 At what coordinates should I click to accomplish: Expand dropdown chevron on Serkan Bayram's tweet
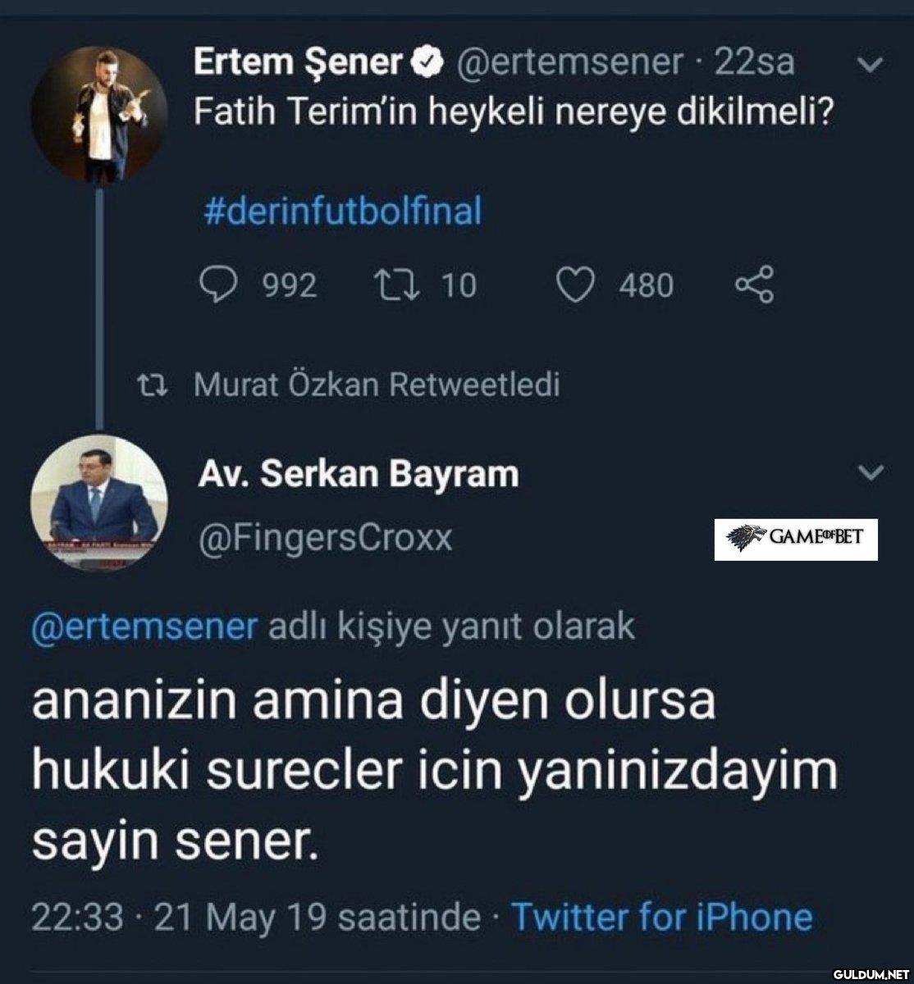click(871, 472)
